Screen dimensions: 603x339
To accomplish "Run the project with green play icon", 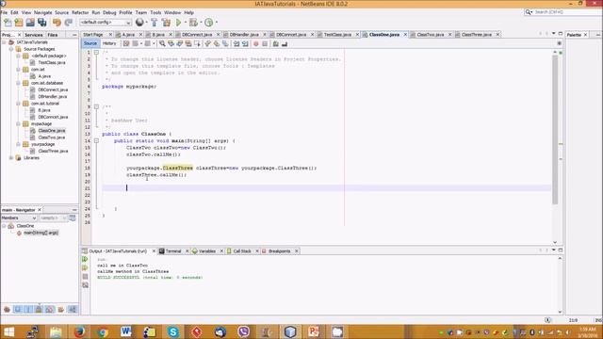I will click(x=178, y=23).
